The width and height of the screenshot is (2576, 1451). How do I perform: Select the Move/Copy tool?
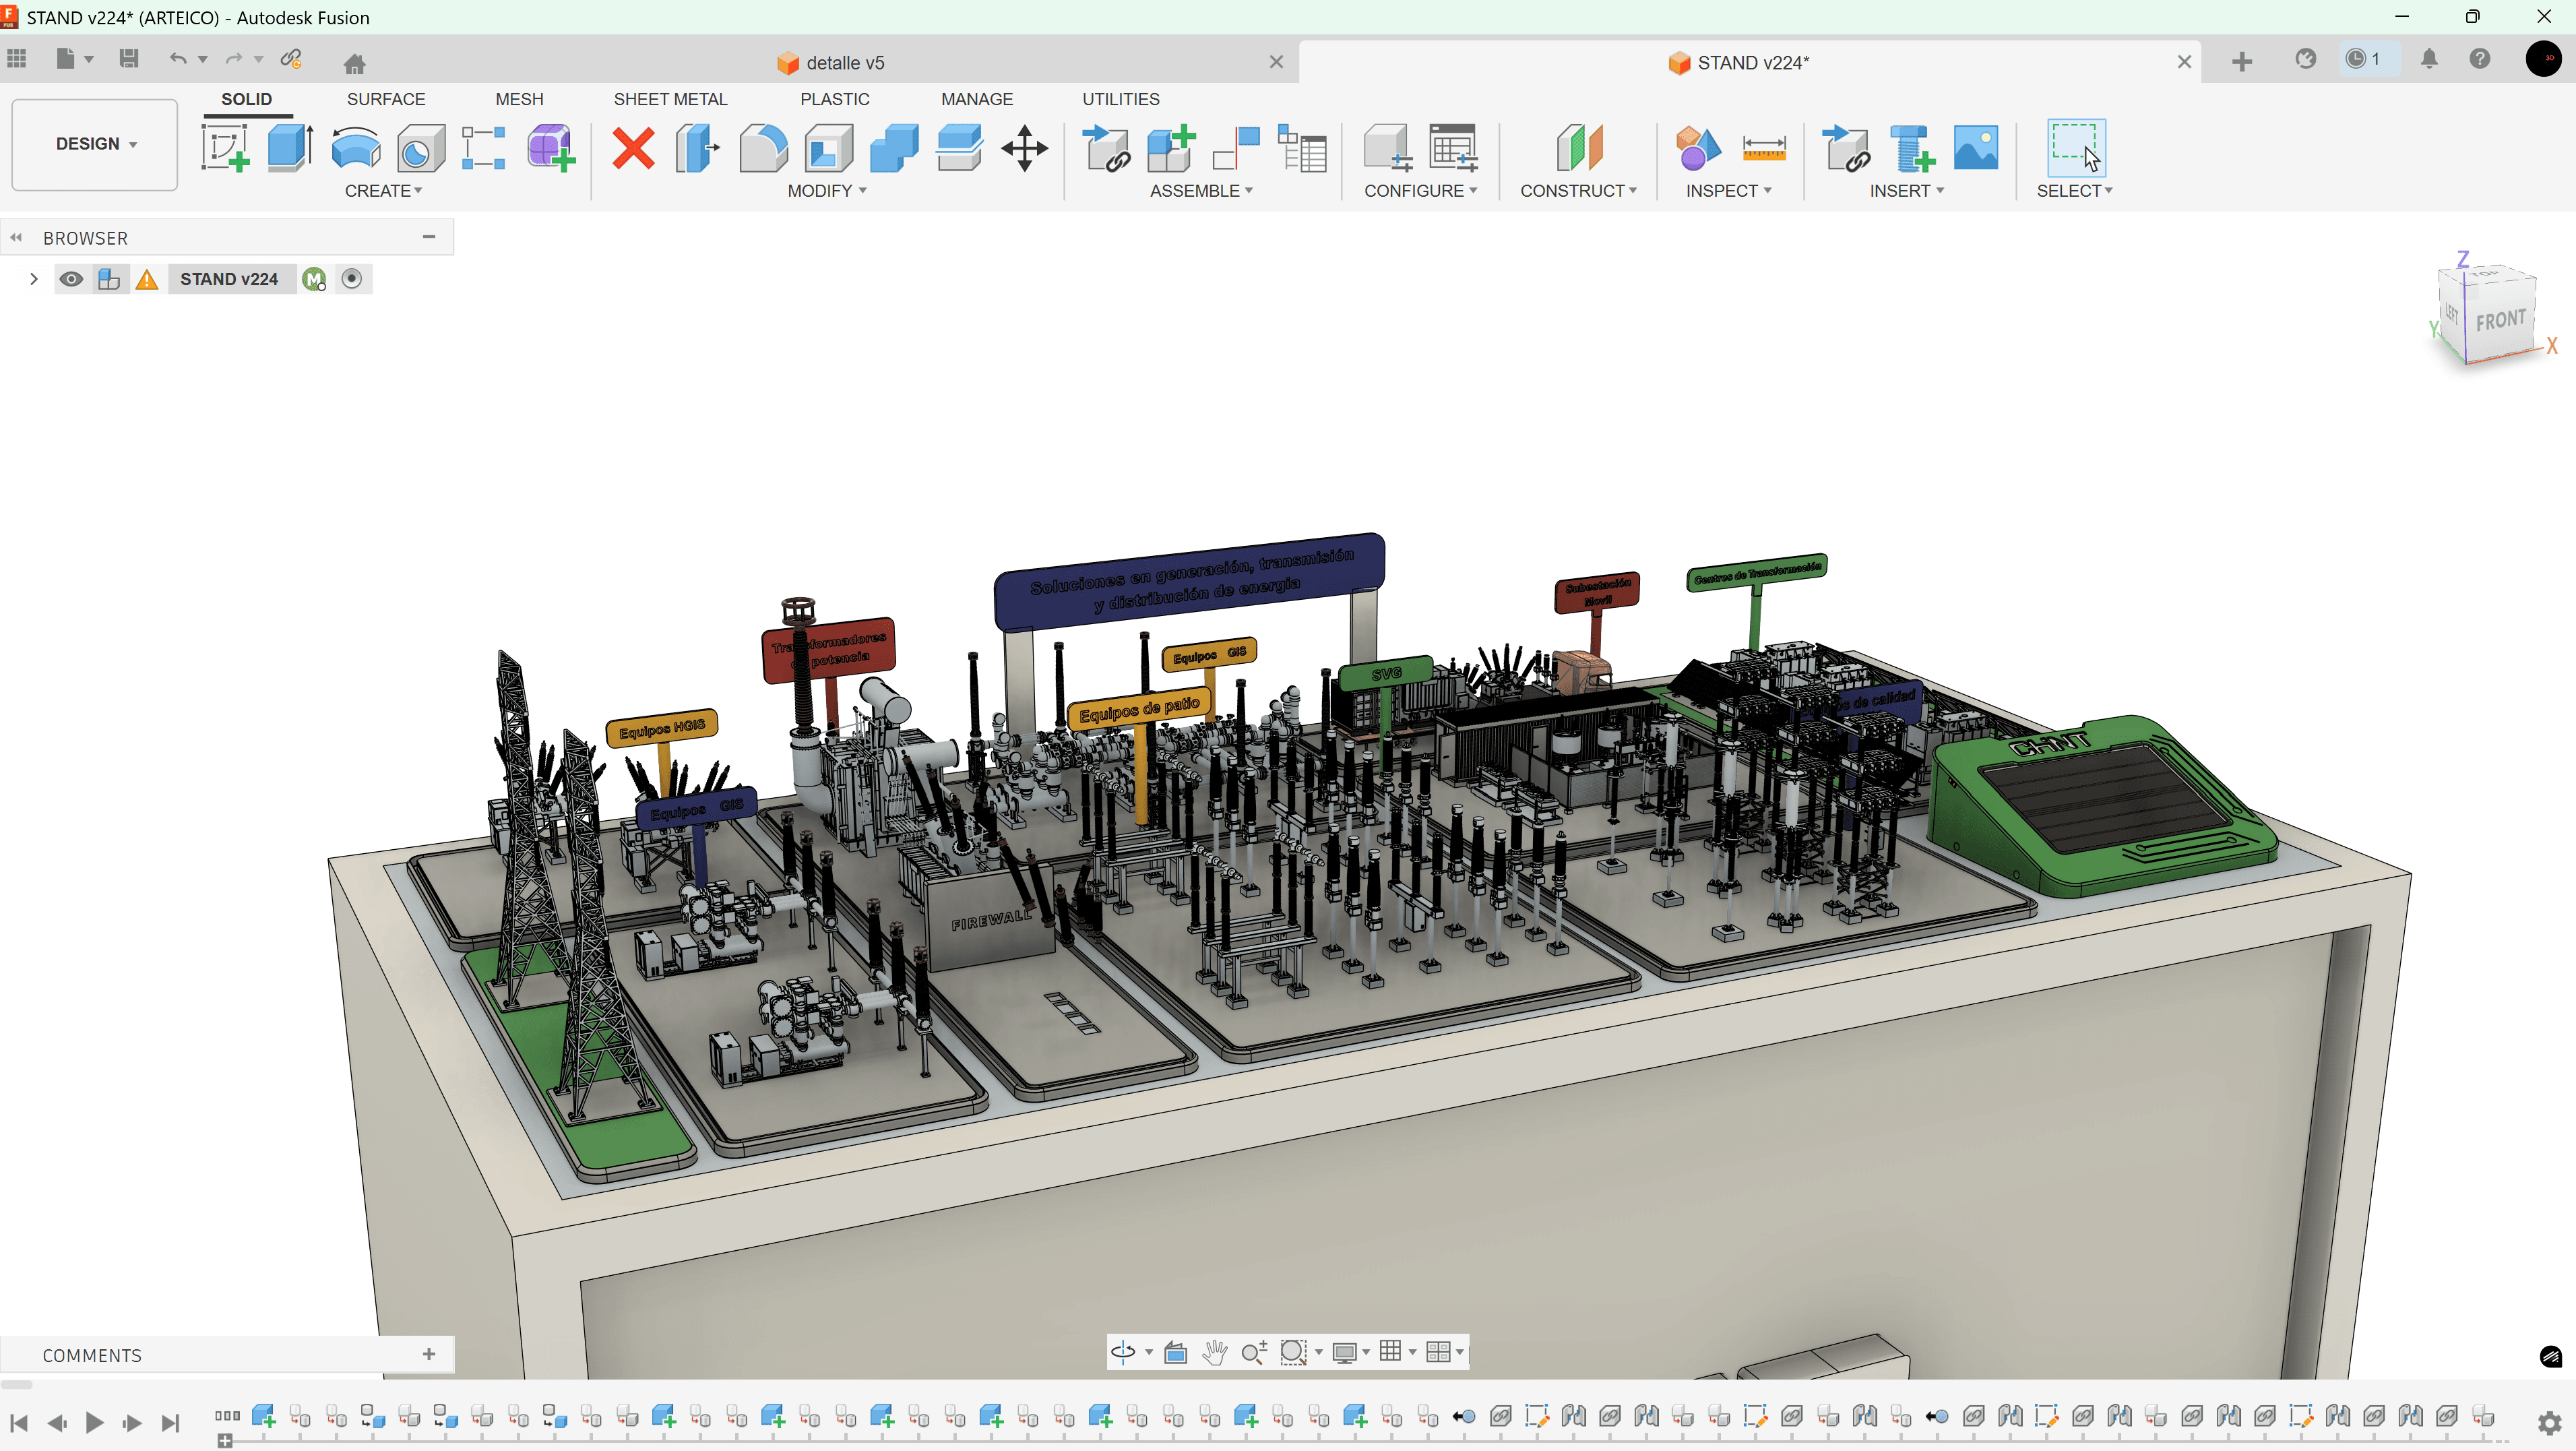point(1024,148)
